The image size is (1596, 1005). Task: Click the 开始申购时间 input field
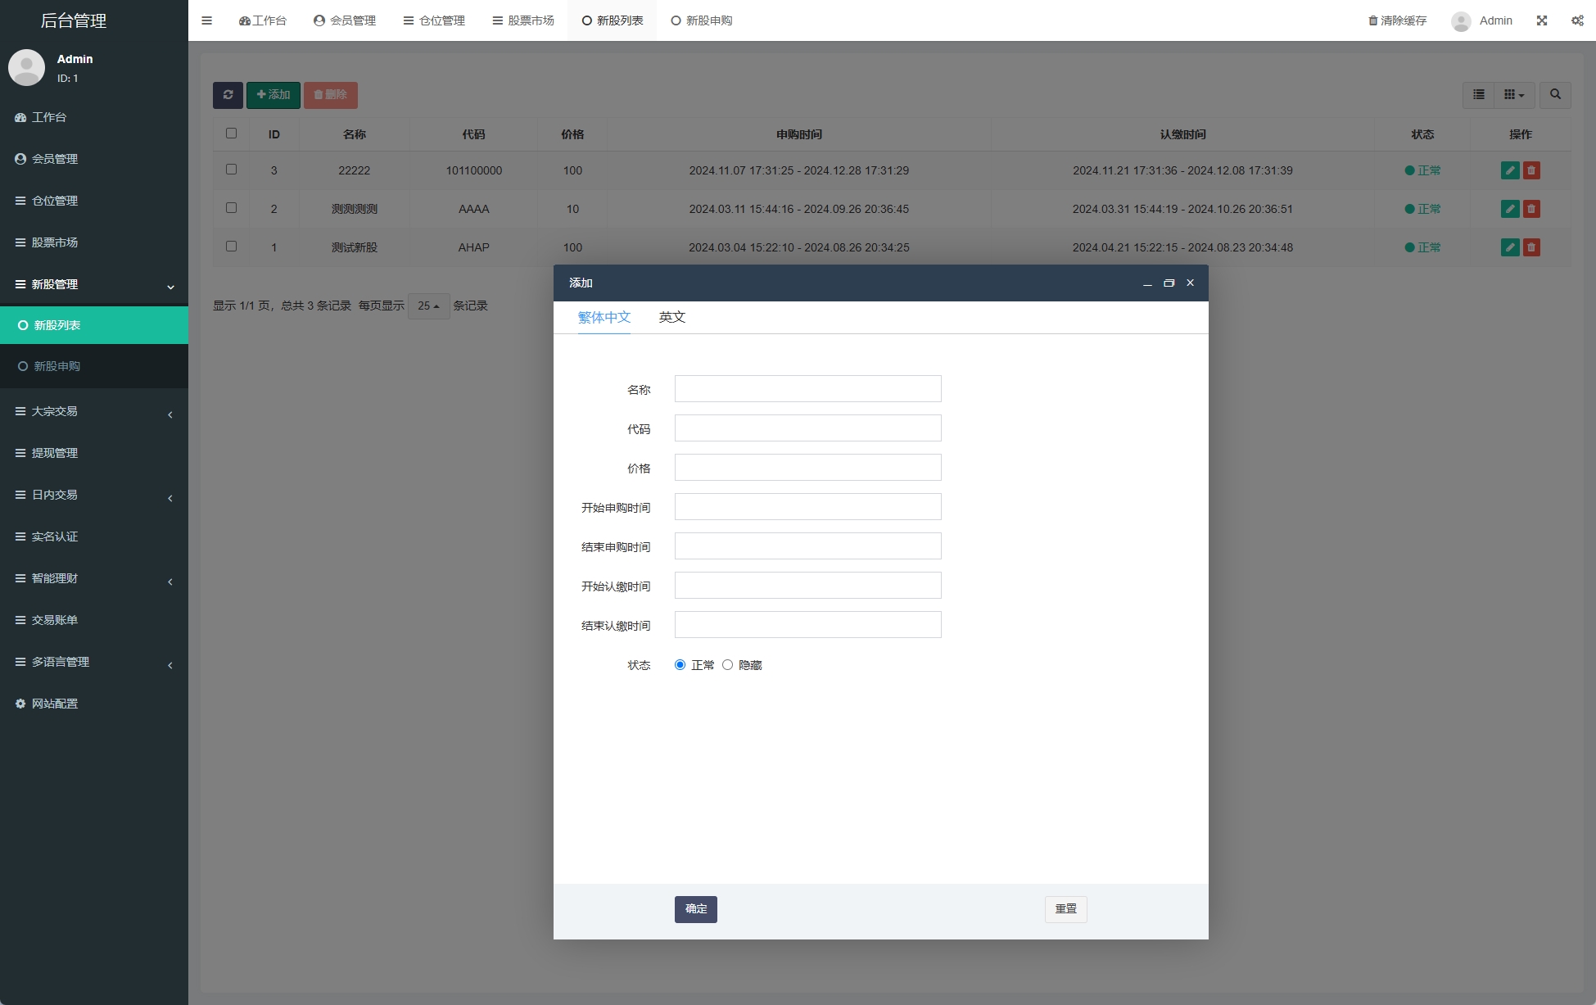pyautogui.click(x=807, y=506)
